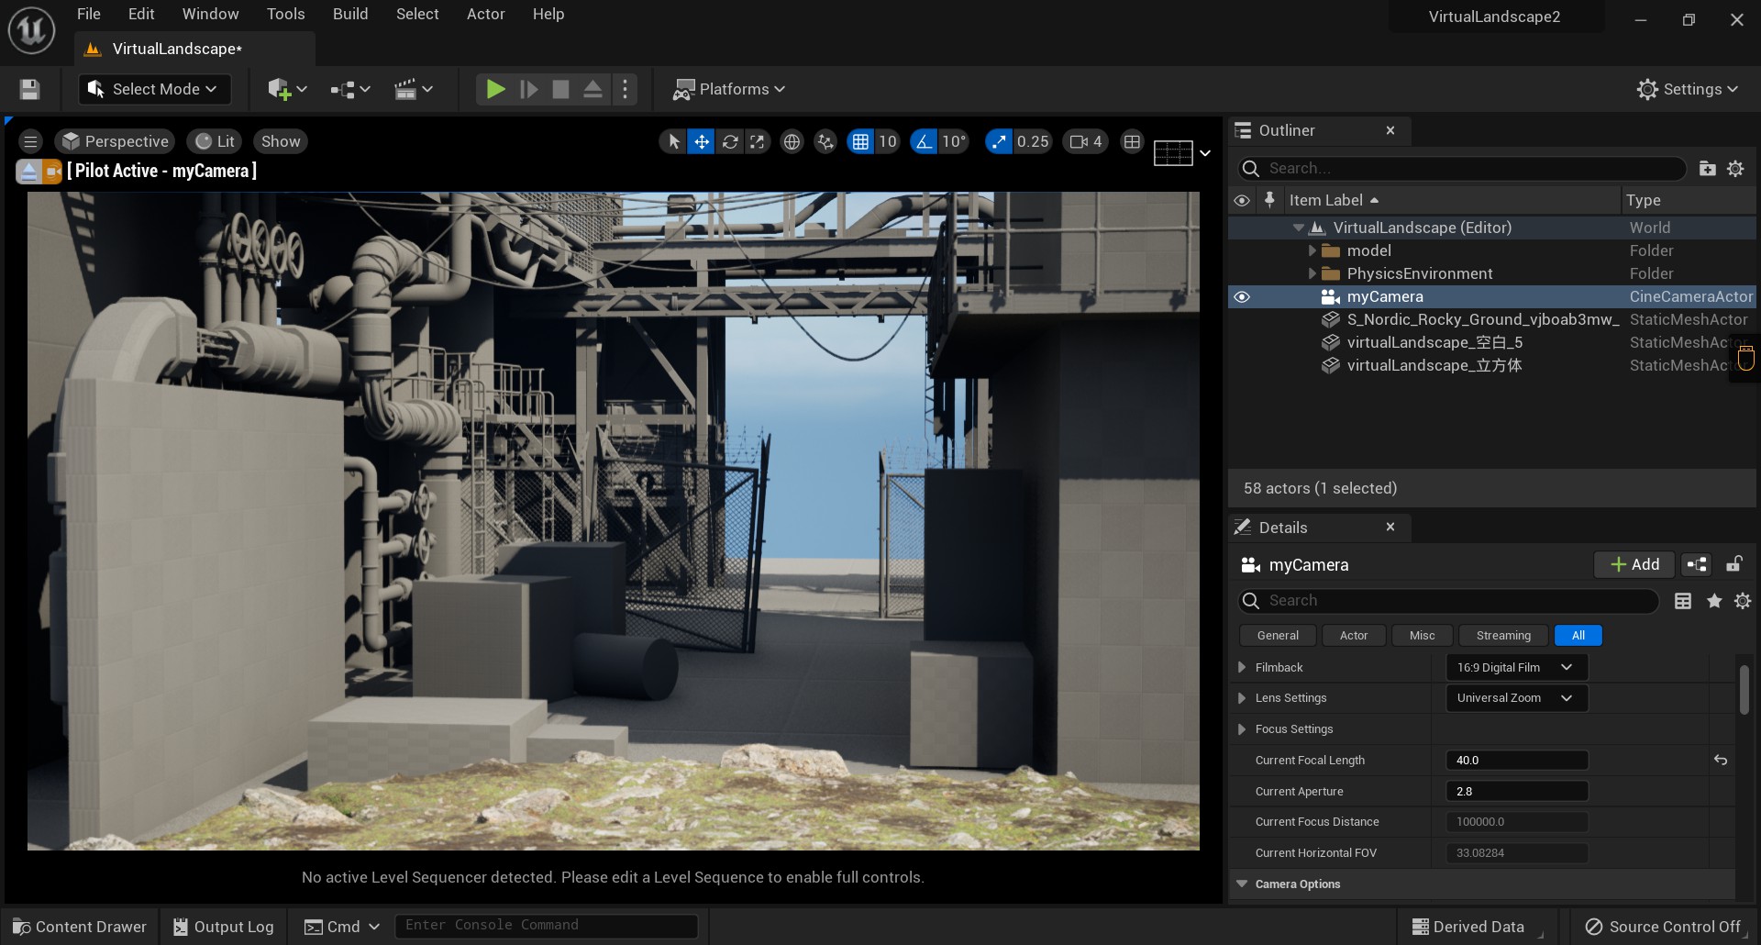Open the Outliner settings gear
The width and height of the screenshot is (1761, 945).
pos(1735,169)
